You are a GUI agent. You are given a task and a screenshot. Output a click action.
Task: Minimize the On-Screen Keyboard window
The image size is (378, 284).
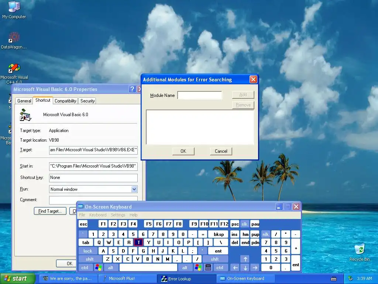(279, 207)
